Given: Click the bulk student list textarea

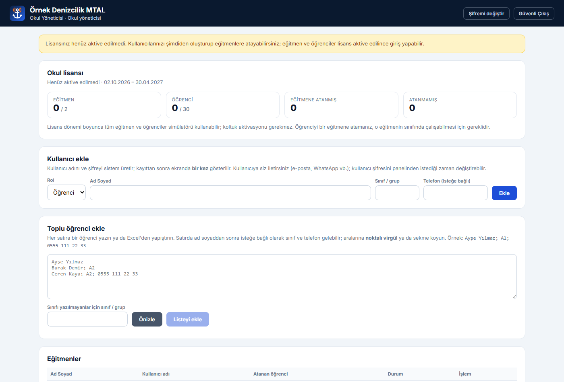Looking at the screenshot, I should (x=282, y=277).
